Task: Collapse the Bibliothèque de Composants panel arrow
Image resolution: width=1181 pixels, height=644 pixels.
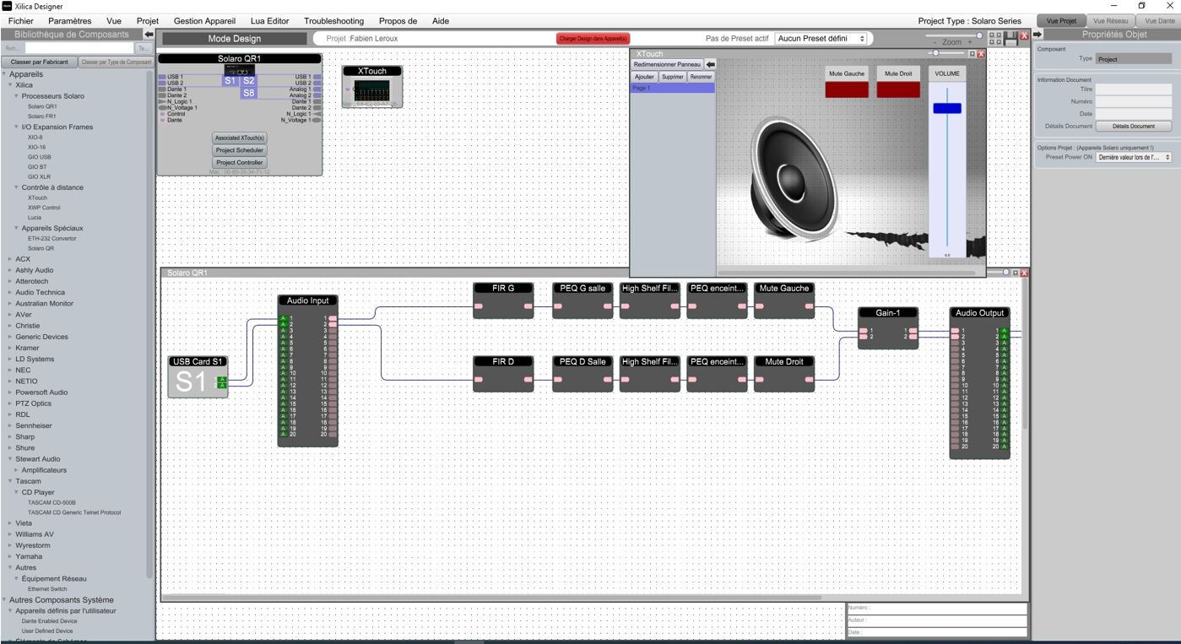Action: (149, 35)
